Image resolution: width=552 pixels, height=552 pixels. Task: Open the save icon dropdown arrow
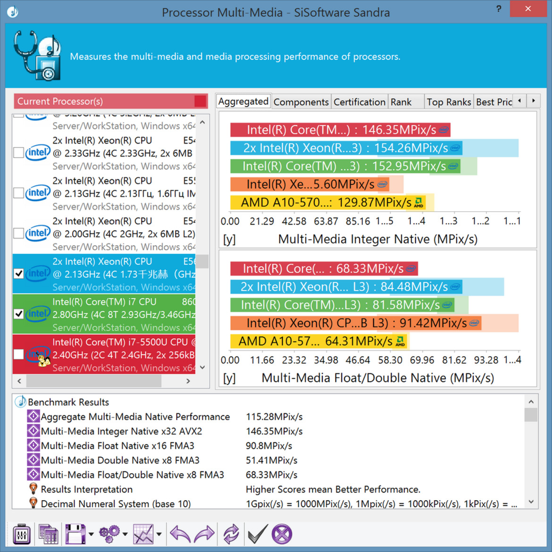[x=91, y=535]
